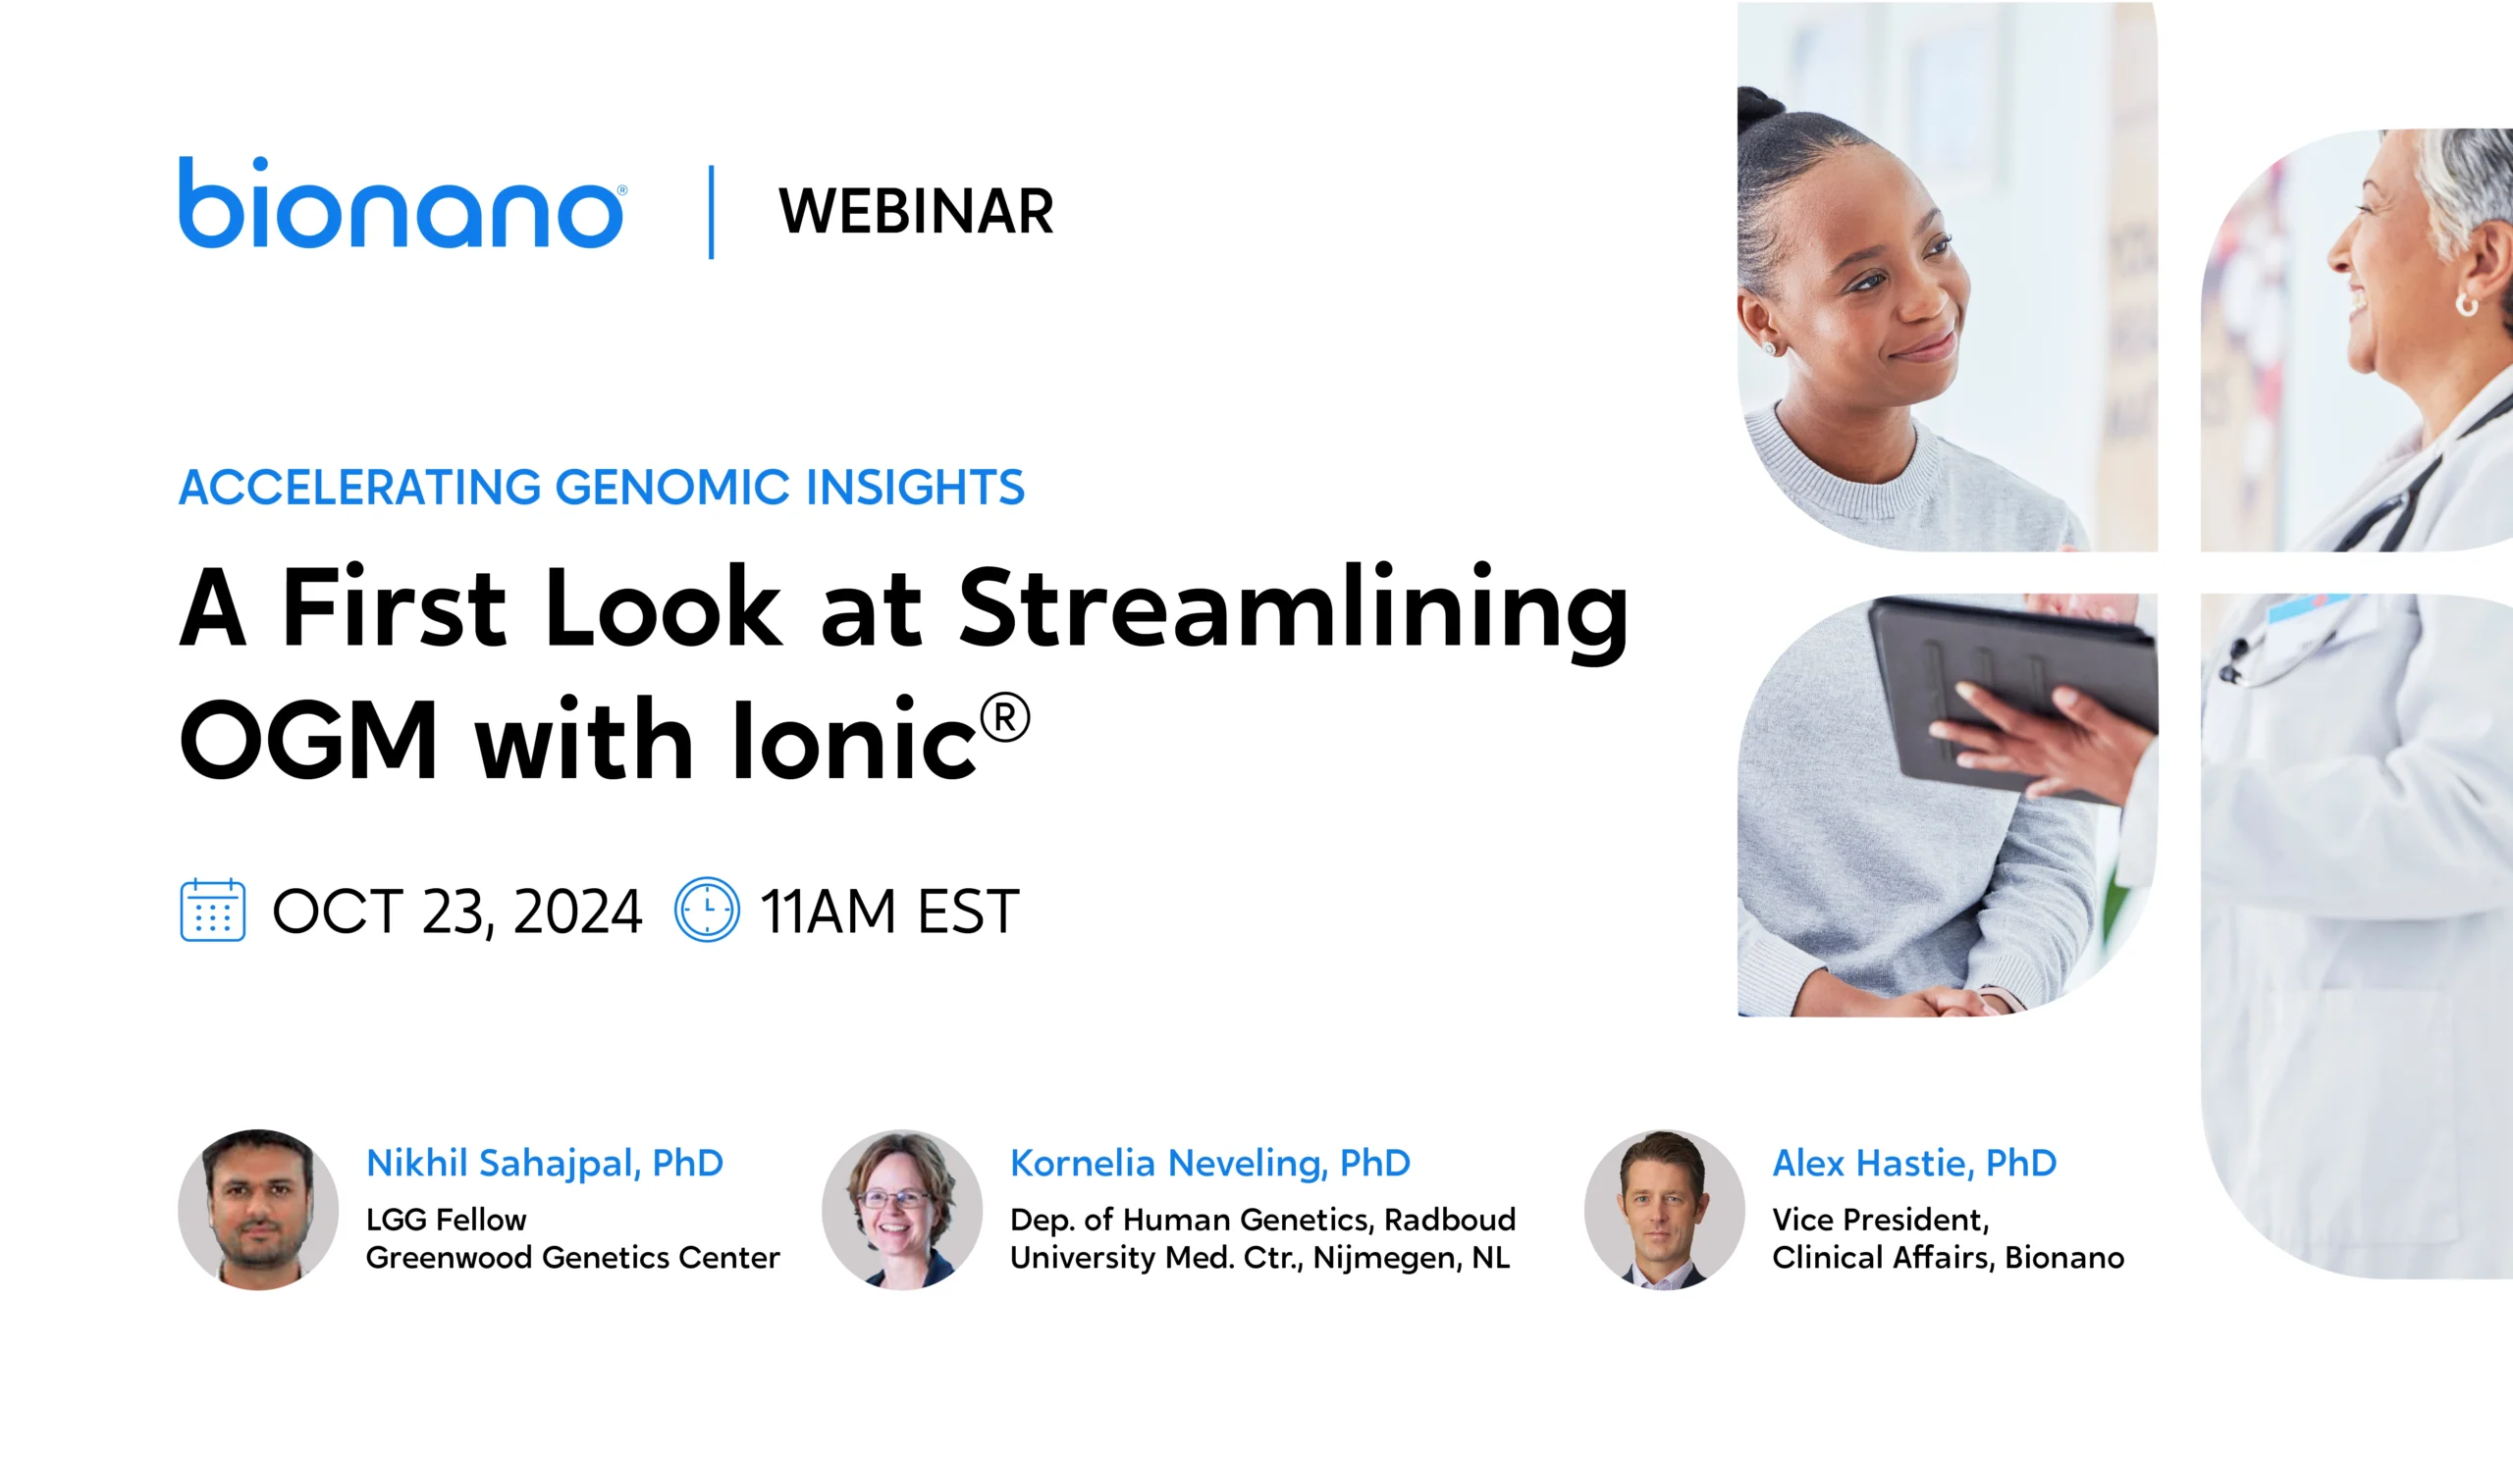Image resolution: width=2513 pixels, height=1459 pixels.
Task: Click 'Clinical Affairs, Bionano' text
Action: pyautogui.click(x=1948, y=1258)
